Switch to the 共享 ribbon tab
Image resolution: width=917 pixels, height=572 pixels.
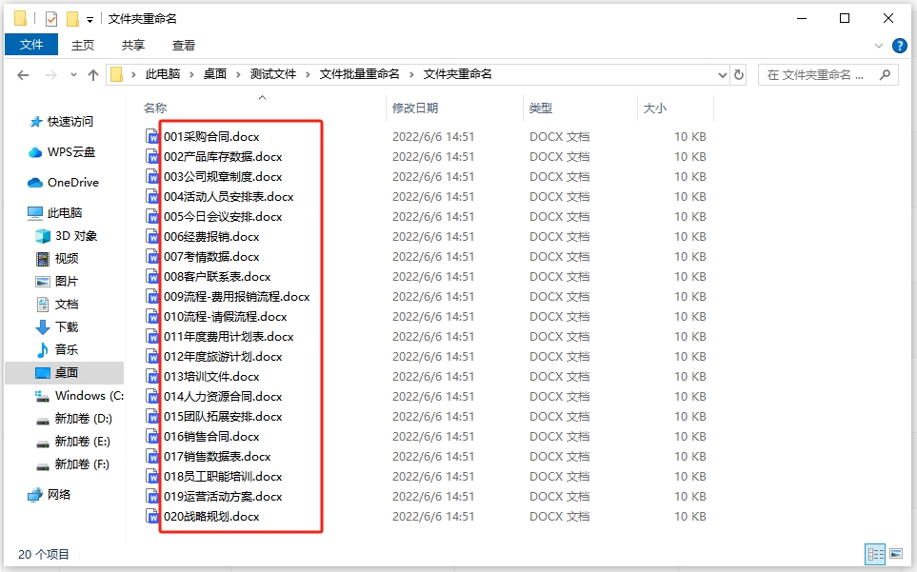pyautogui.click(x=132, y=45)
